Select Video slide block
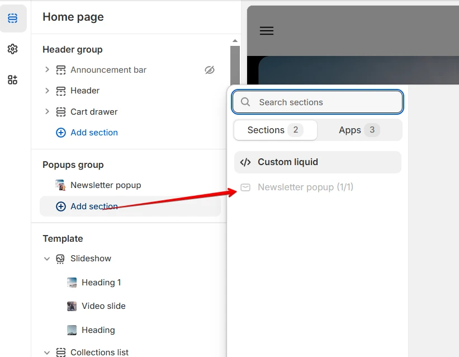This screenshot has height=357, width=459. pyautogui.click(x=103, y=306)
